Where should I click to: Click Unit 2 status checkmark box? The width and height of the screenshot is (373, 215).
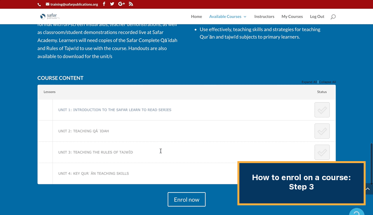coord(322,131)
